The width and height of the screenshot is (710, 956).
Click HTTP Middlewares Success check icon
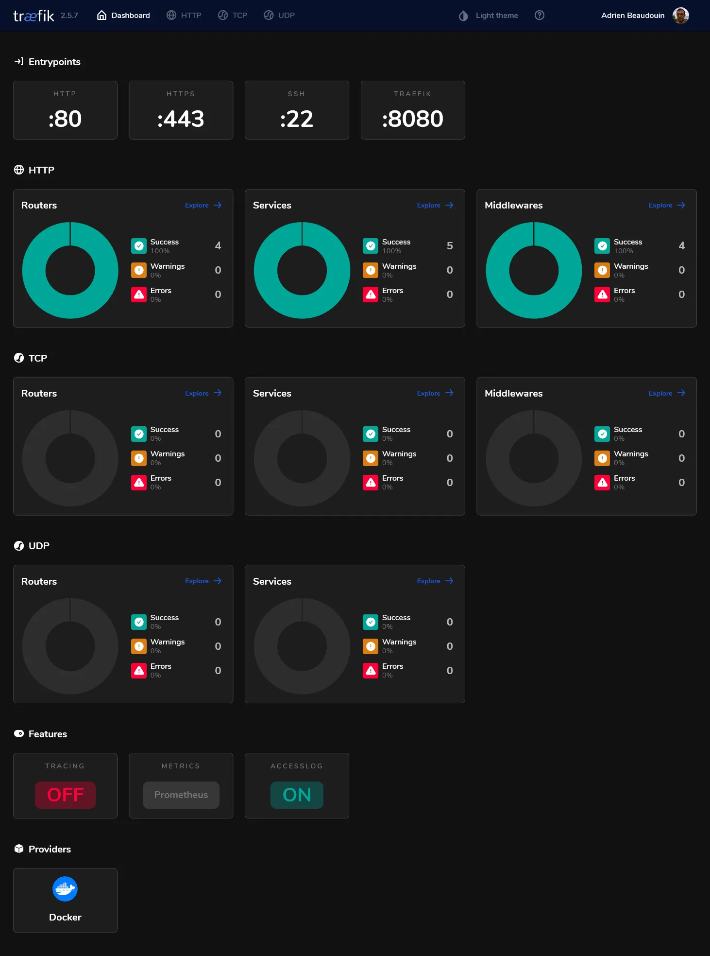[602, 246]
